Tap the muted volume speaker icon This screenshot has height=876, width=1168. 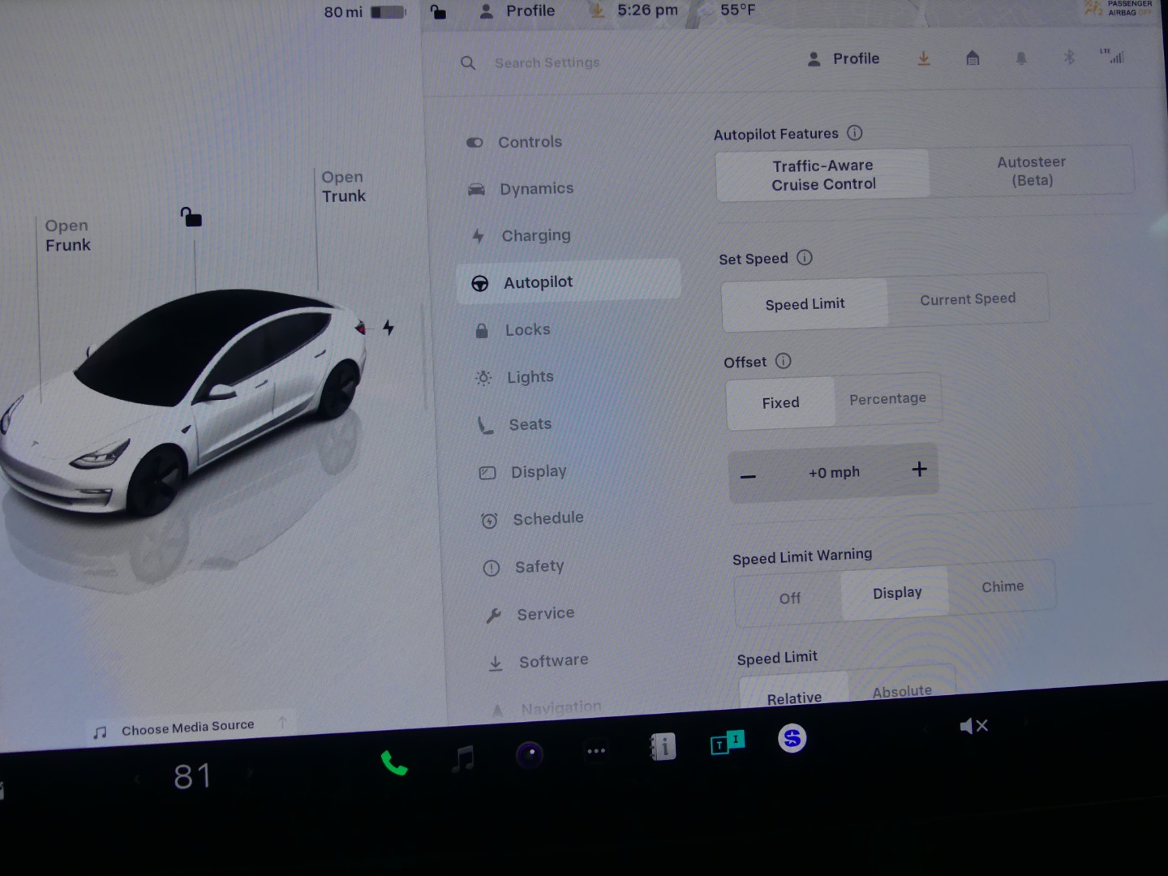(x=973, y=726)
